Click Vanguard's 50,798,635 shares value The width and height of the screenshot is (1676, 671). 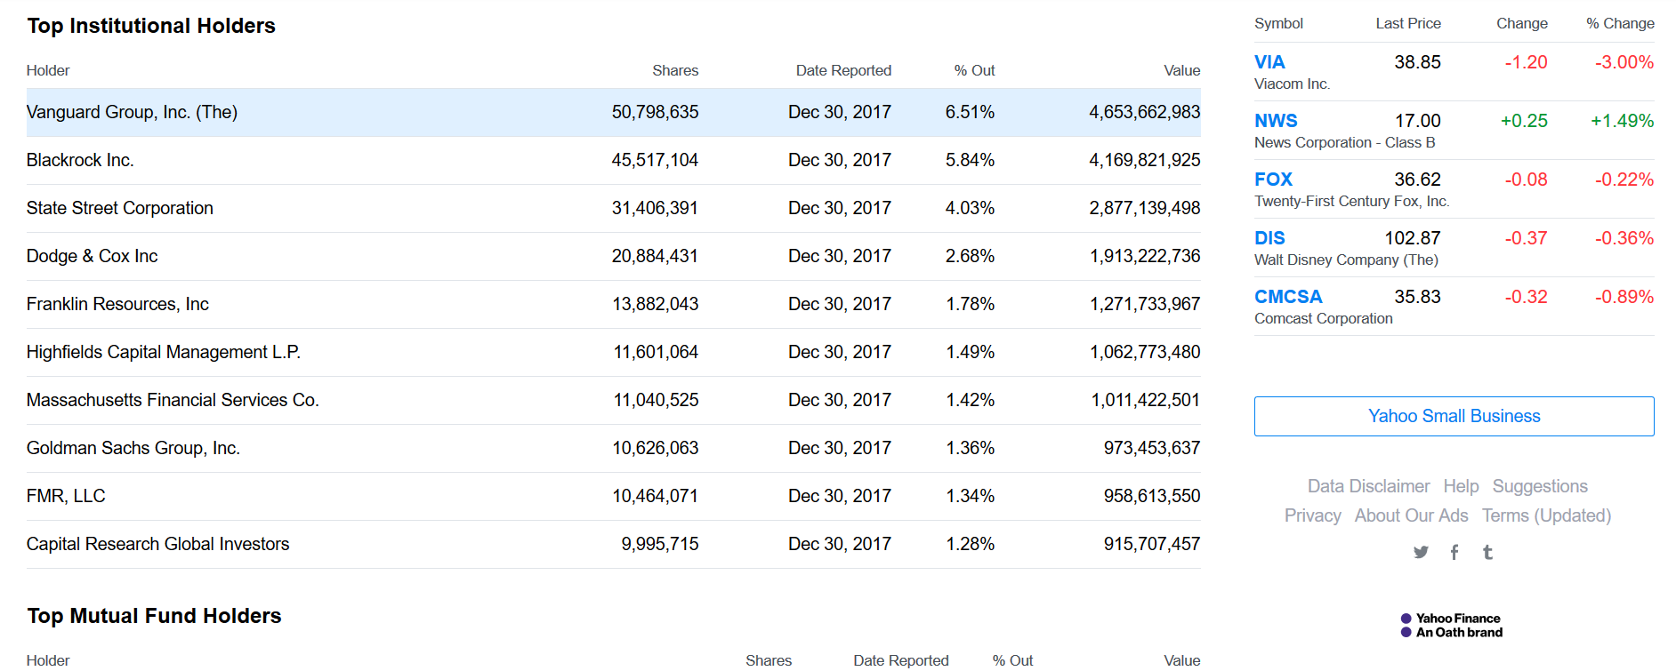655,112
